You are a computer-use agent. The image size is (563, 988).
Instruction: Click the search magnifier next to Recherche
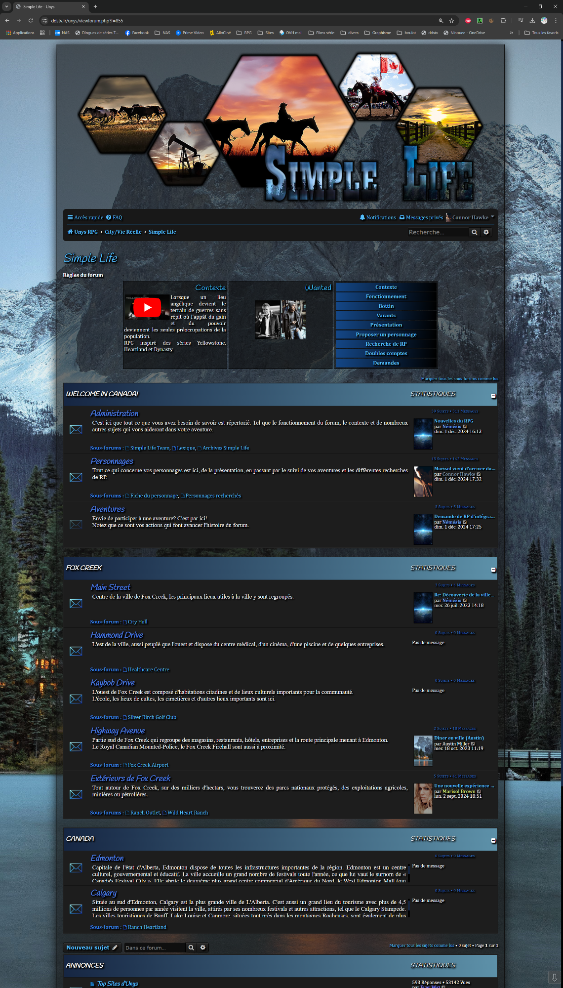474,232
